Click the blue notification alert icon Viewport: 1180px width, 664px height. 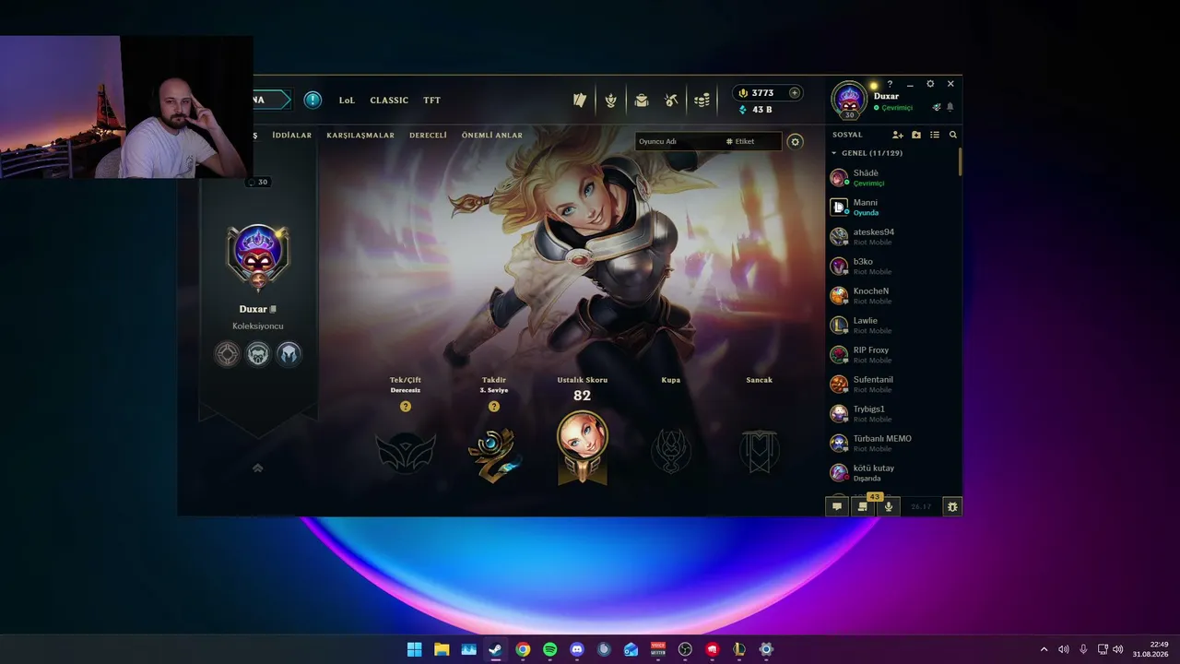313,100
